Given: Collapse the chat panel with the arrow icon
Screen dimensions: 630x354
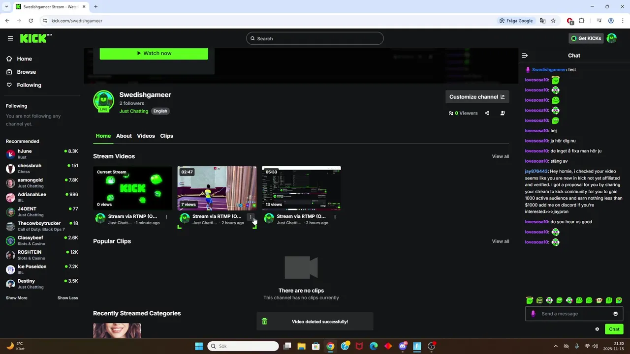Looking at the screenshot, I should pyautogui.click(x=525, y=56).
